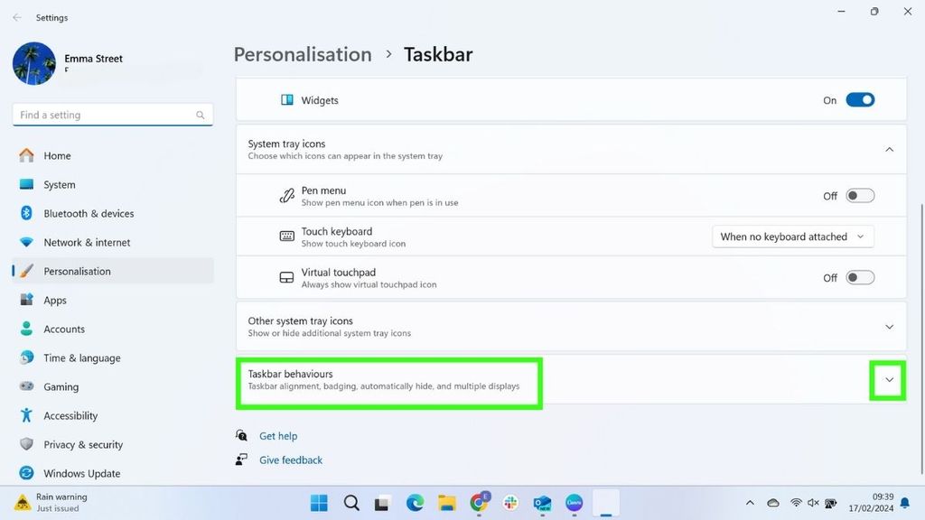Open Wi-Fi settings from system tray
The image size is (925, 520).
796,503
